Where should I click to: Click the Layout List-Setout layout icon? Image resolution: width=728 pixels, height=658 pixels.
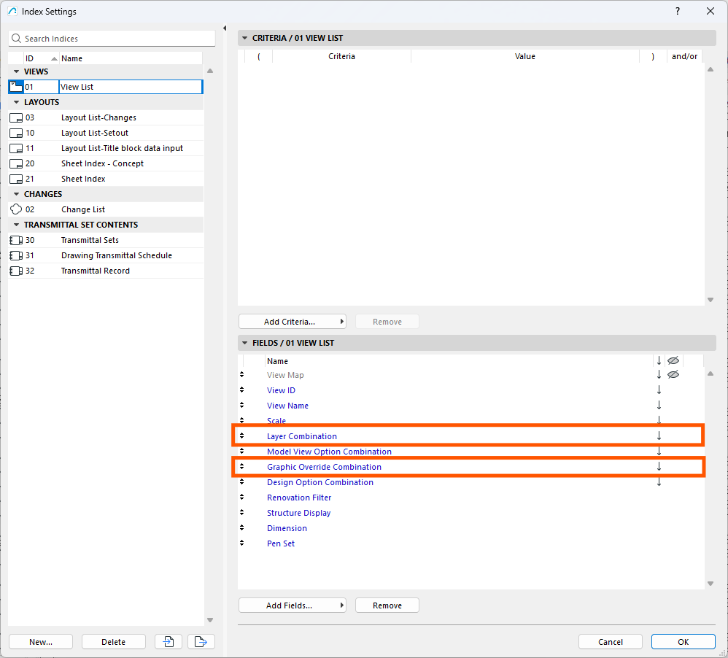[16, 133]
